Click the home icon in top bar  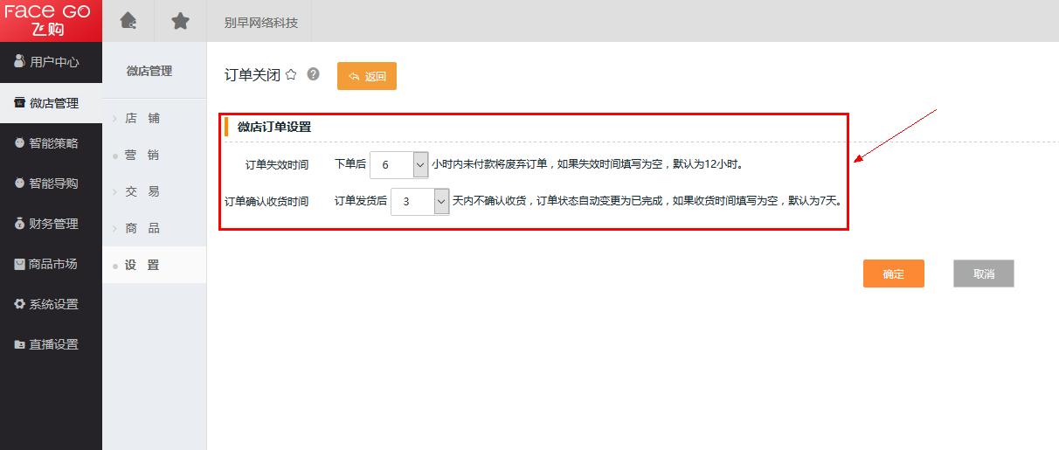(x=128, y=21)
